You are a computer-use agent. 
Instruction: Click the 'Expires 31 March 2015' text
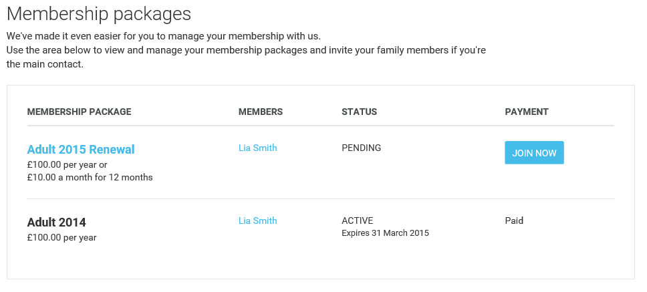click(385, 233)
